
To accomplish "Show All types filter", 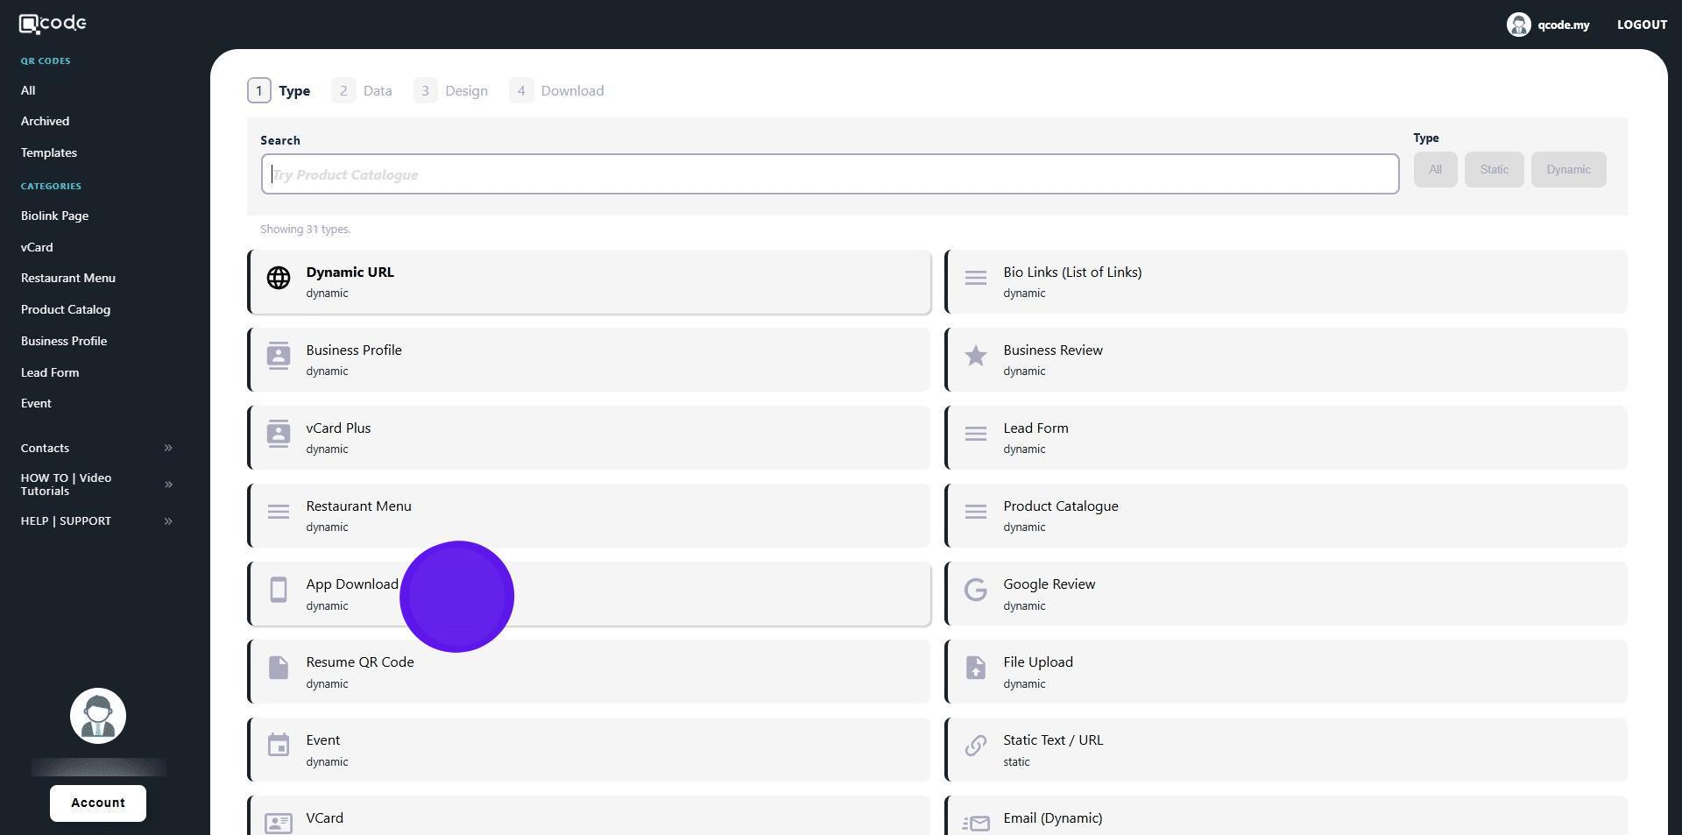I will pos(1434,170).
